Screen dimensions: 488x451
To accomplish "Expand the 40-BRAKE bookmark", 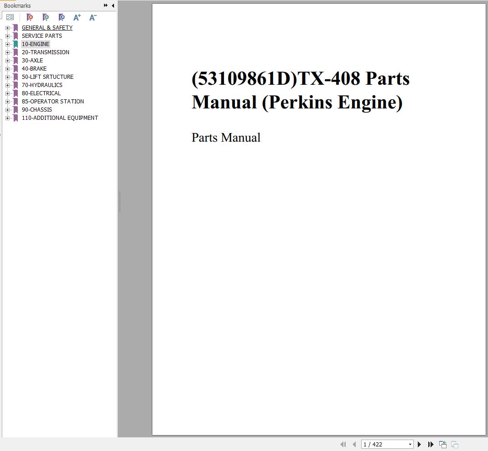I will (7, 69).
